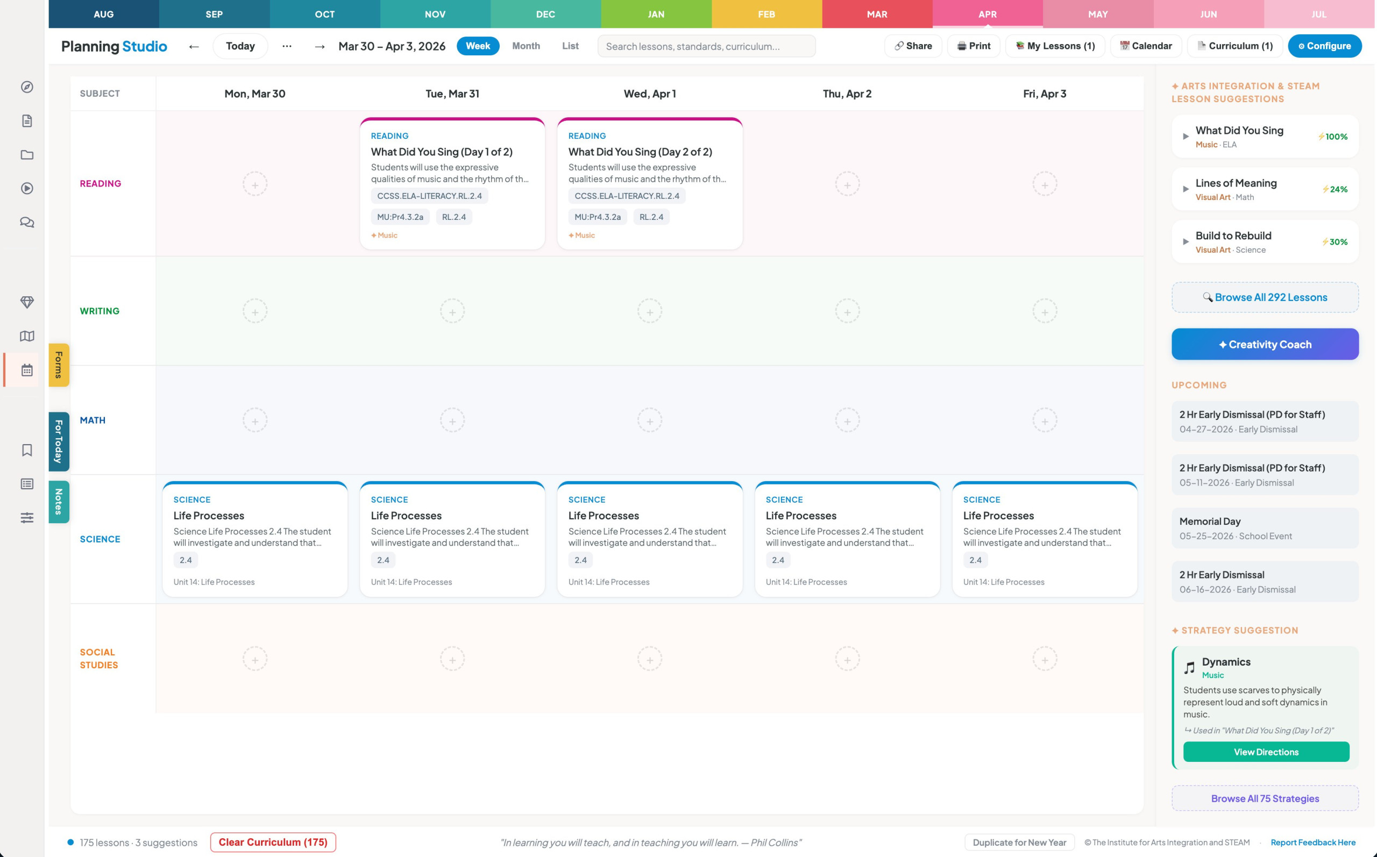Go to next week with right arrow
This screenshot has width=1377, height=857.
[320, 46]
